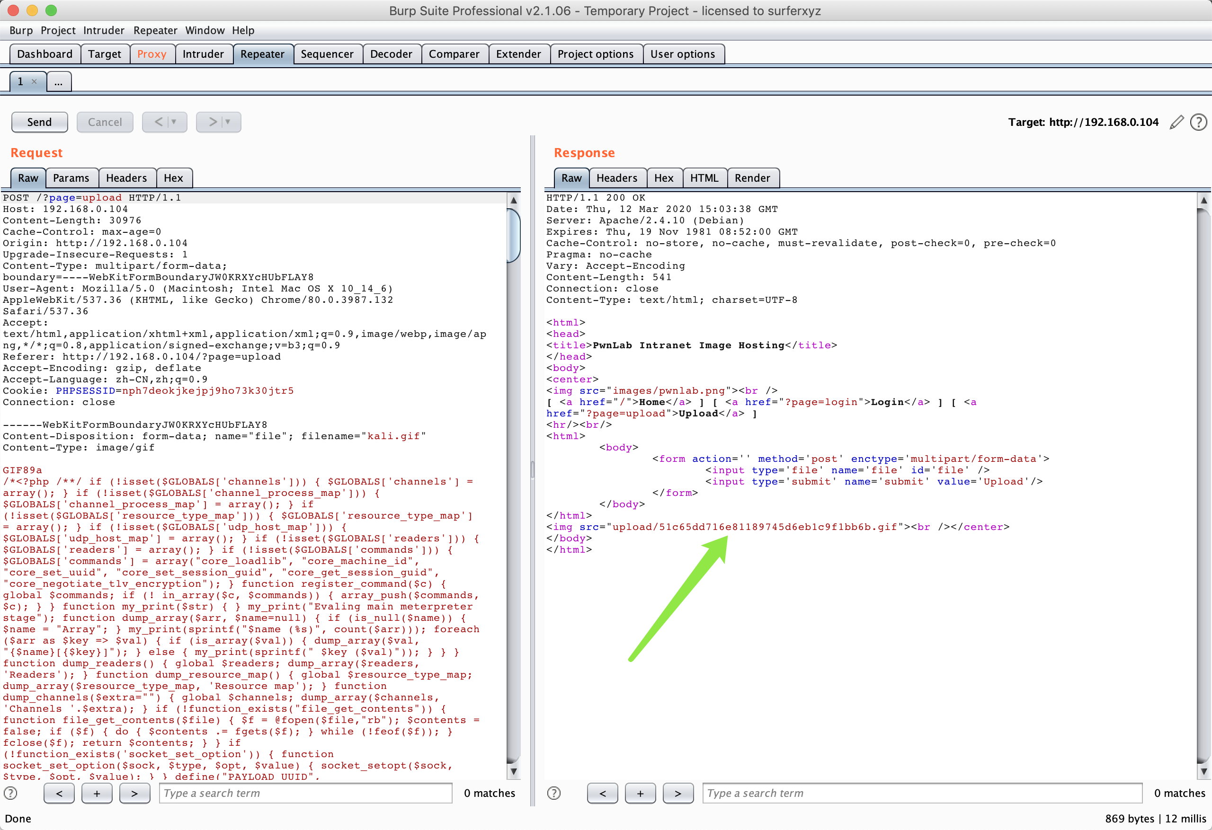Switch request view to Params tab
Viewport: 1212px width, 830px height.
pos(71,178)
